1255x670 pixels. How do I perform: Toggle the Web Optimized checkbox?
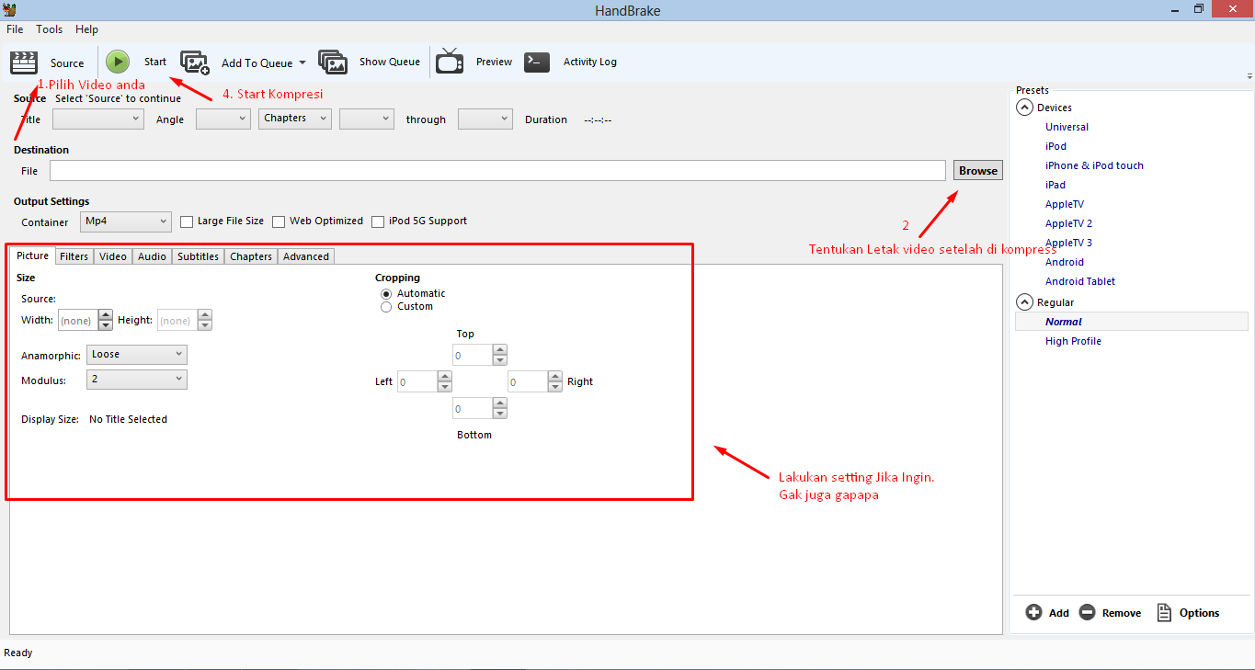pyautogui.click(x=279, y=221)
